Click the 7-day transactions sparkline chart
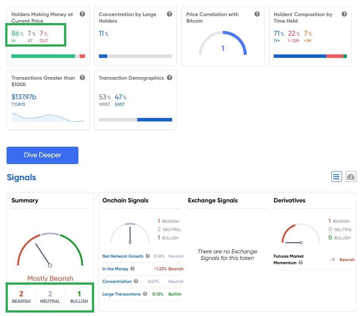This screenshot has width=363, height=316. coord(48,118)
